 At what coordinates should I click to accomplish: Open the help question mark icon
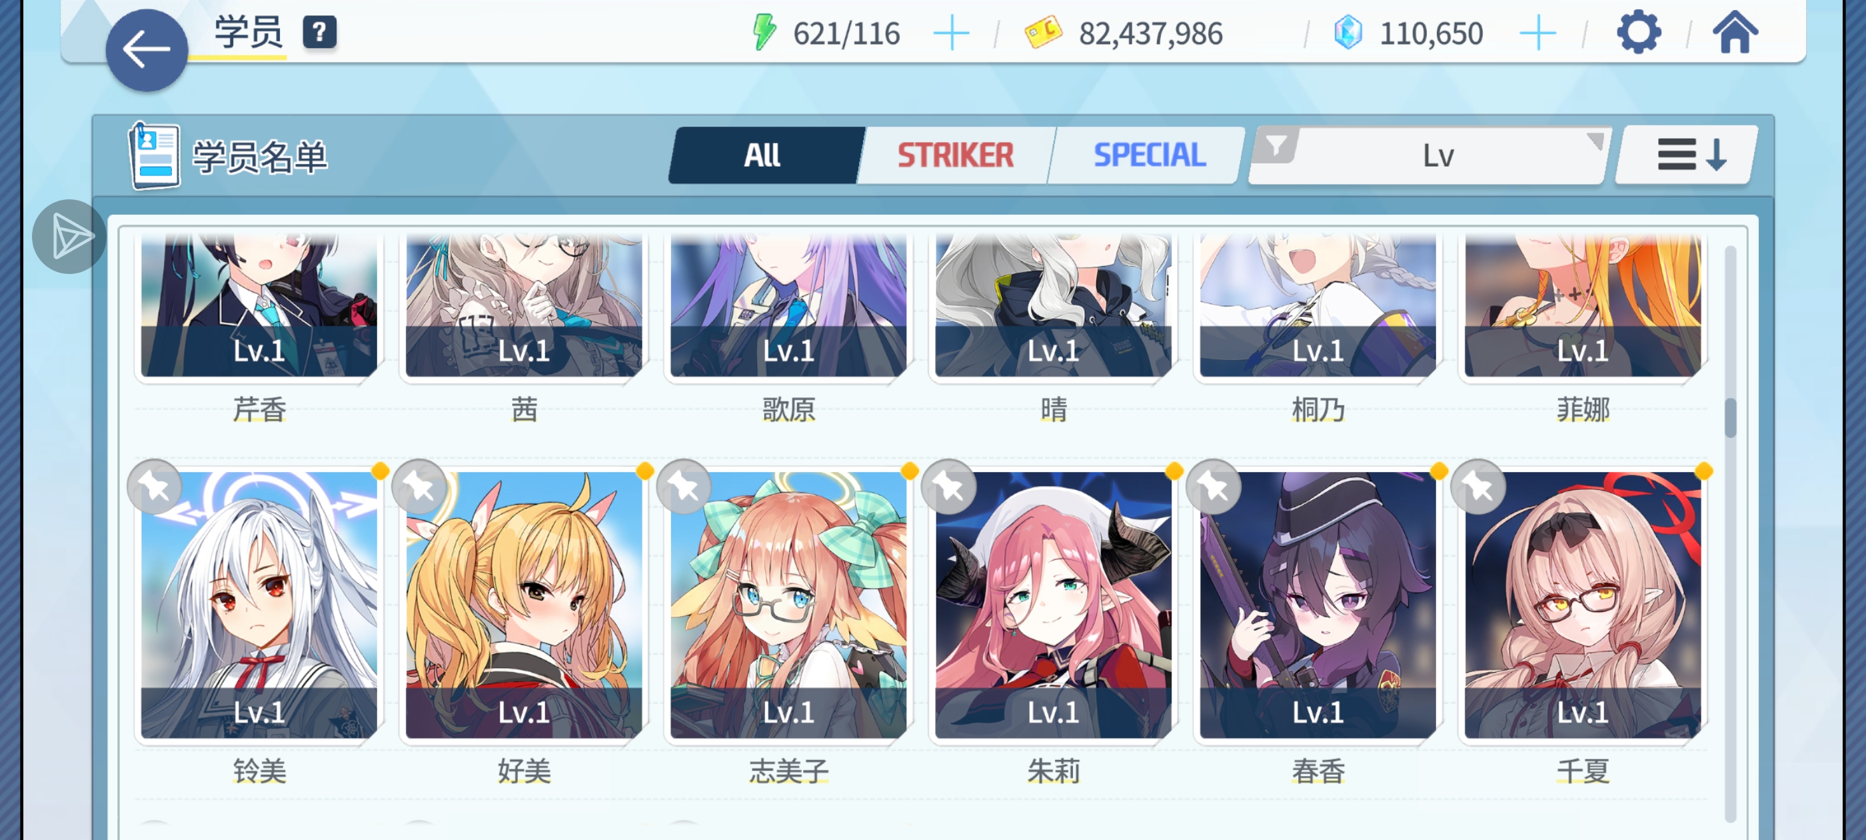[319, 33]
